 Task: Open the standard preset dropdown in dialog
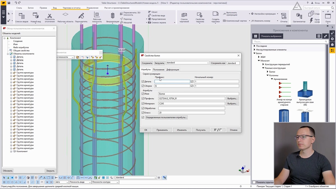coord(208,63)
